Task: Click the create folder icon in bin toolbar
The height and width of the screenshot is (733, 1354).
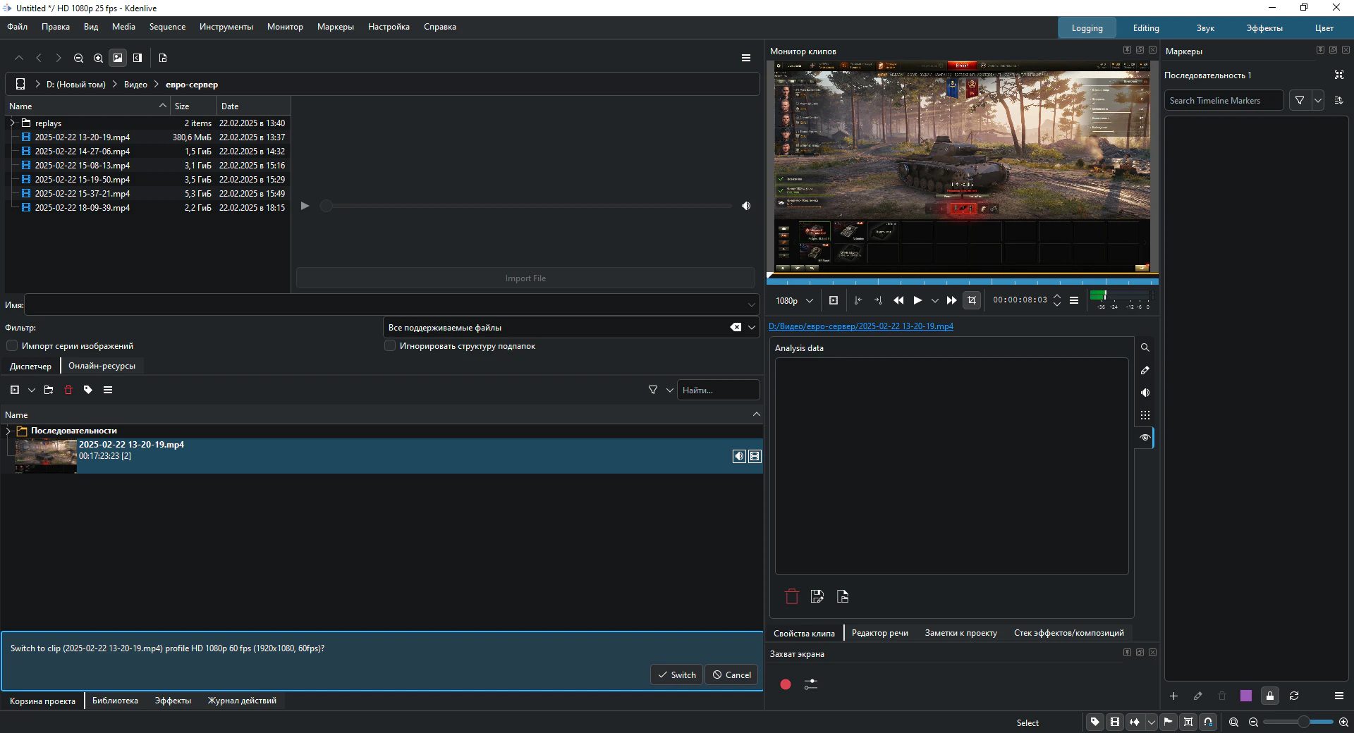Action: pos(49,390)
